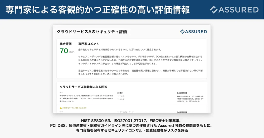Select the はい radio button
The height and width of the screenshot is (138, 264).
click(118, 93)
